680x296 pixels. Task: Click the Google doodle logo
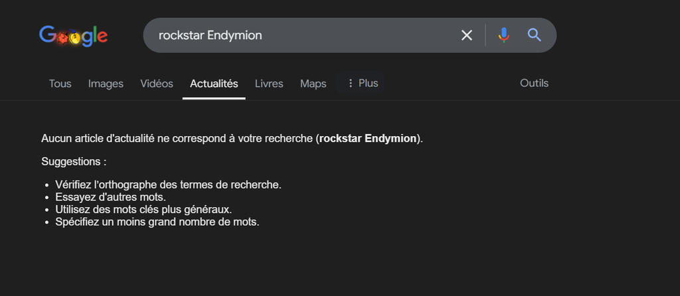point(73,35)
